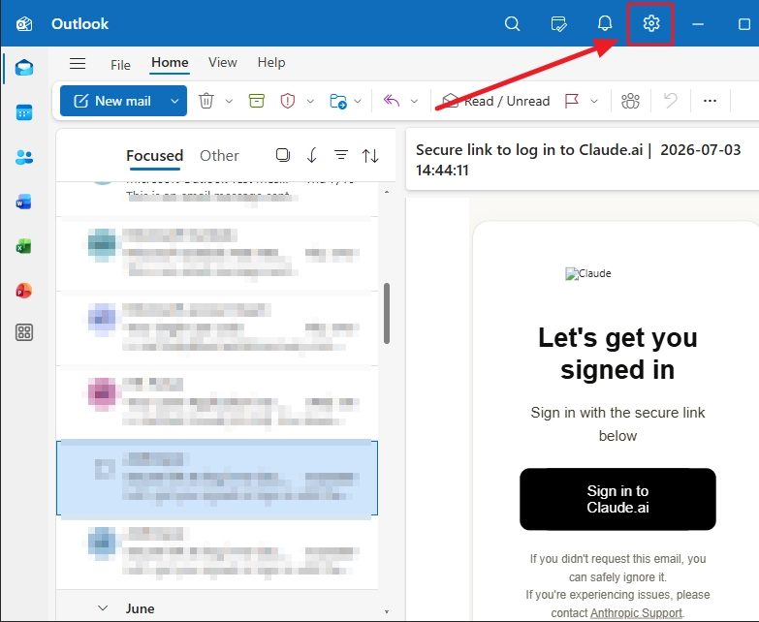Toggle the hamburger navigation pane button
This screenshot has height=622, width=759.
pos(78,63)
